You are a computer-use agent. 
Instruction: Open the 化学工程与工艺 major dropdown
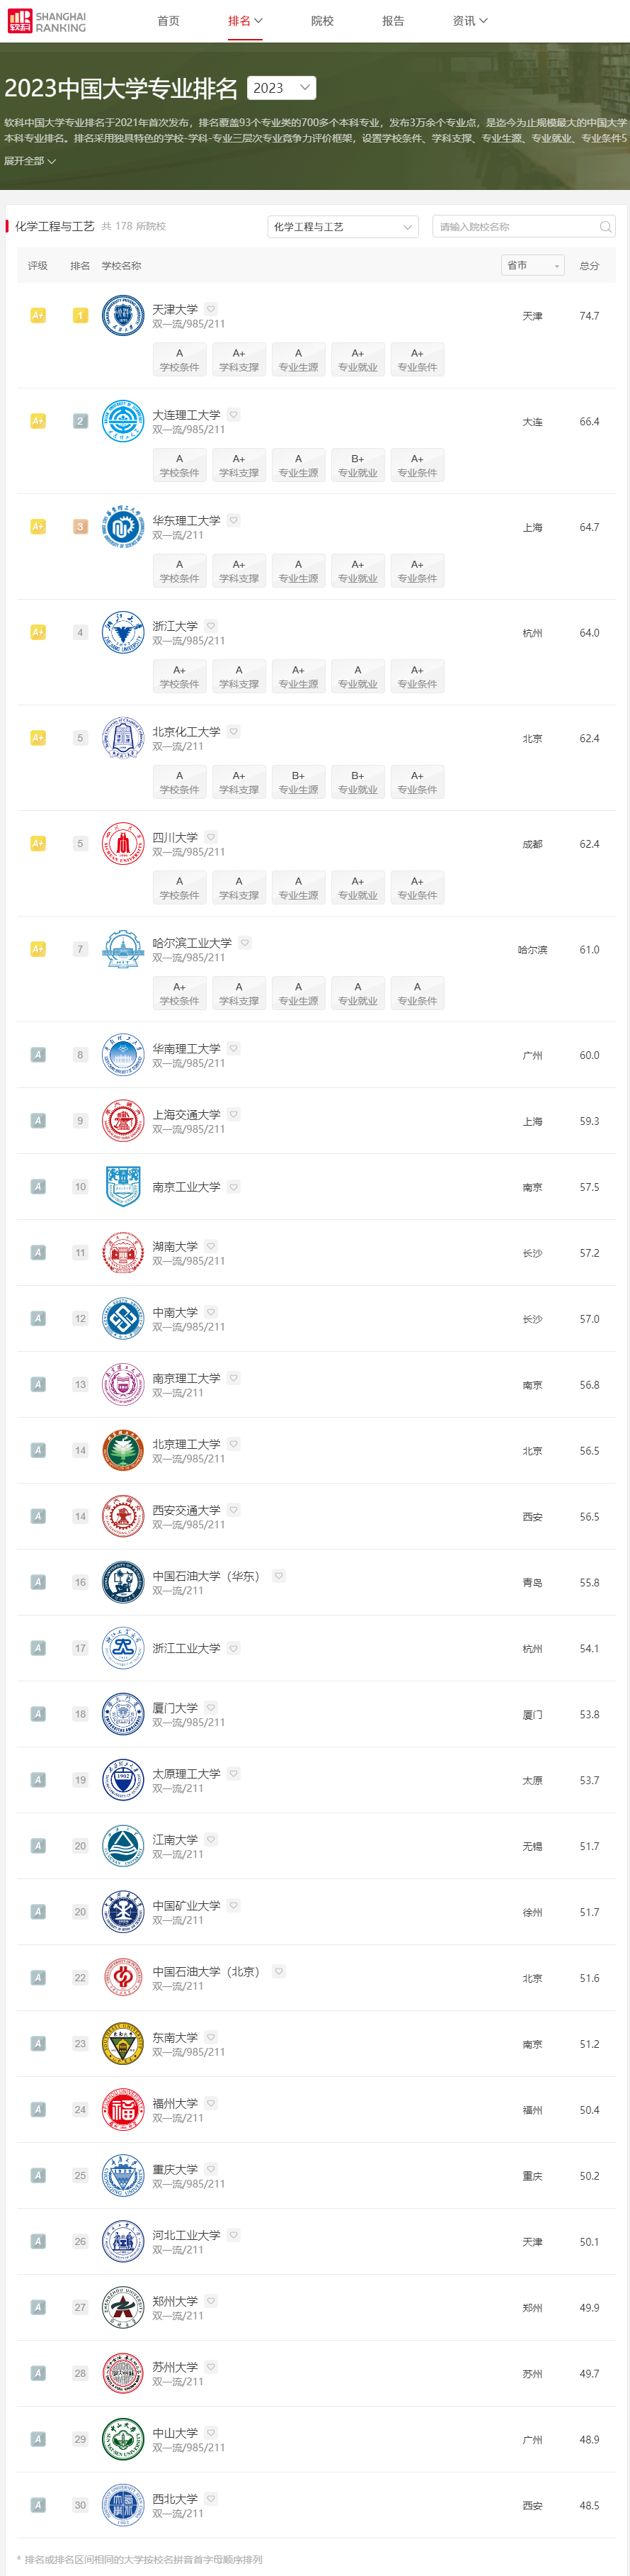point(343,227)
